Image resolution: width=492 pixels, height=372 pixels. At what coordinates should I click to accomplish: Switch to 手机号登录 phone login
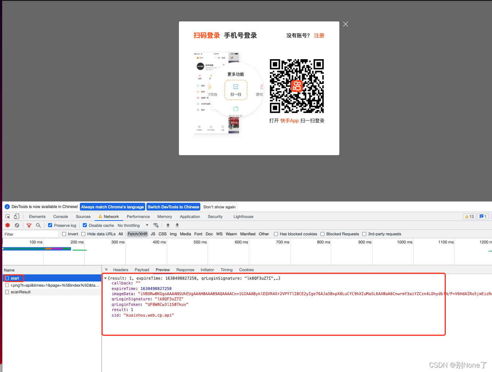(240, 35)
